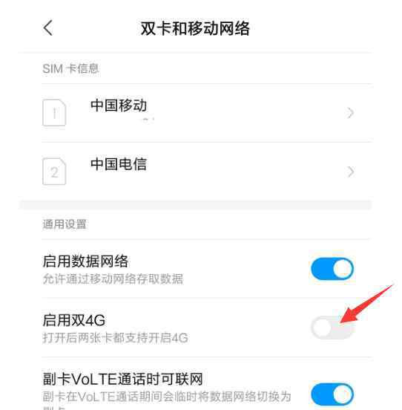Image resolution: width=402 pixels, height=410 pixels.
Task: Click the red arrow annotation
Action: tap(366, 304)
